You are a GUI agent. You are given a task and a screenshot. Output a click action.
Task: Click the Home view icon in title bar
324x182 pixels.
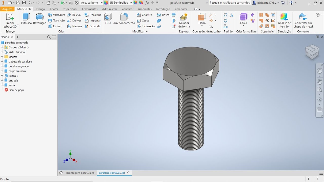tap(48, 3)
